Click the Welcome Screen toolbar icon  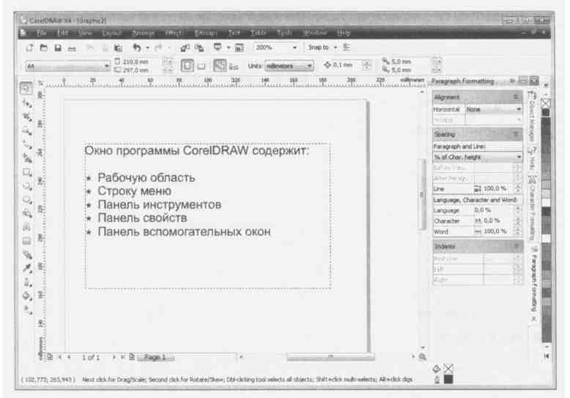(239, 48)
